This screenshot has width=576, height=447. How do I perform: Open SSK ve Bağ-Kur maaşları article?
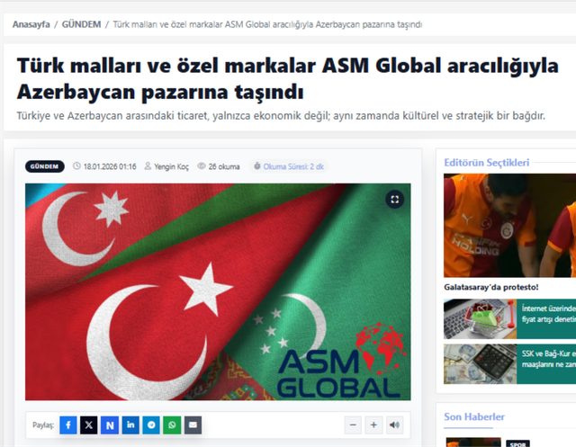coord(548,359)
